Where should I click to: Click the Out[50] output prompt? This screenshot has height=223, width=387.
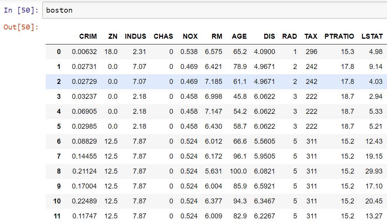(21, 27)
